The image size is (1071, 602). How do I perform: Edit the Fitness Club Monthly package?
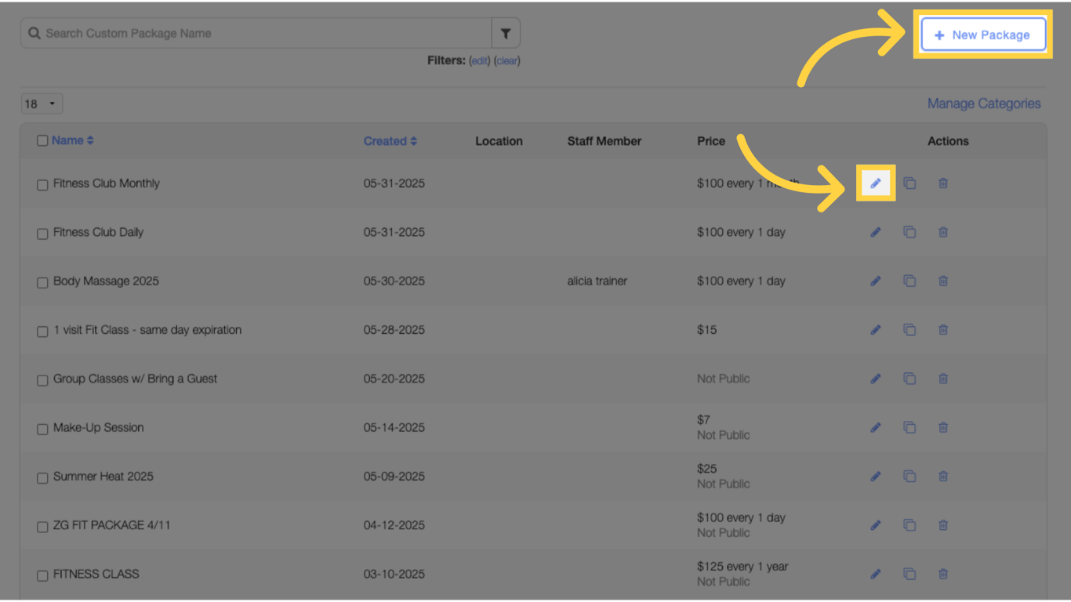coord(876,183)
